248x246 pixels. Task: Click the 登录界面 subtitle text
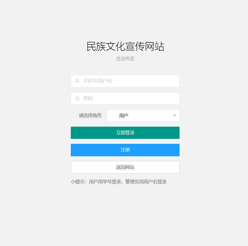125,59
